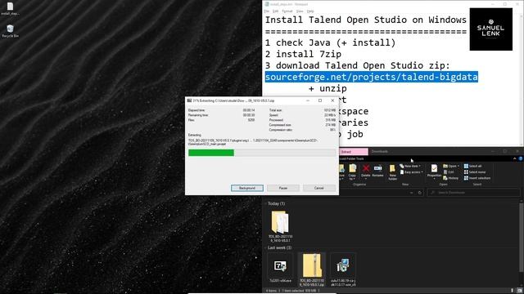This screenshot has height=294, width=524.
Task: Collapse the 'Today (1)' group in Explorer
Action: [x=266, y=203]
